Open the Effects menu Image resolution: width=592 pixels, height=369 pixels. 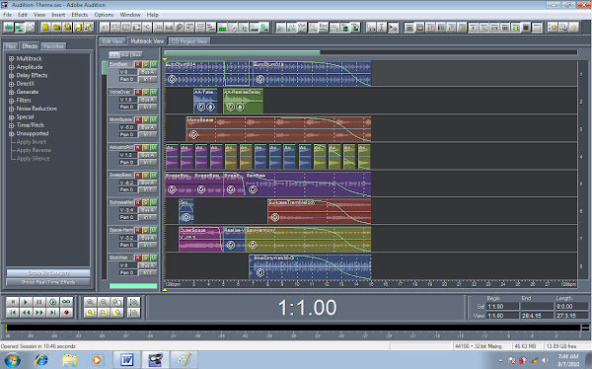pos(80,15)
